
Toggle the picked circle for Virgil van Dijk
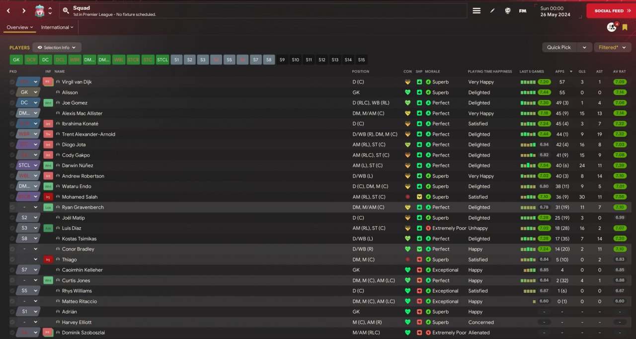click(12, 82)
